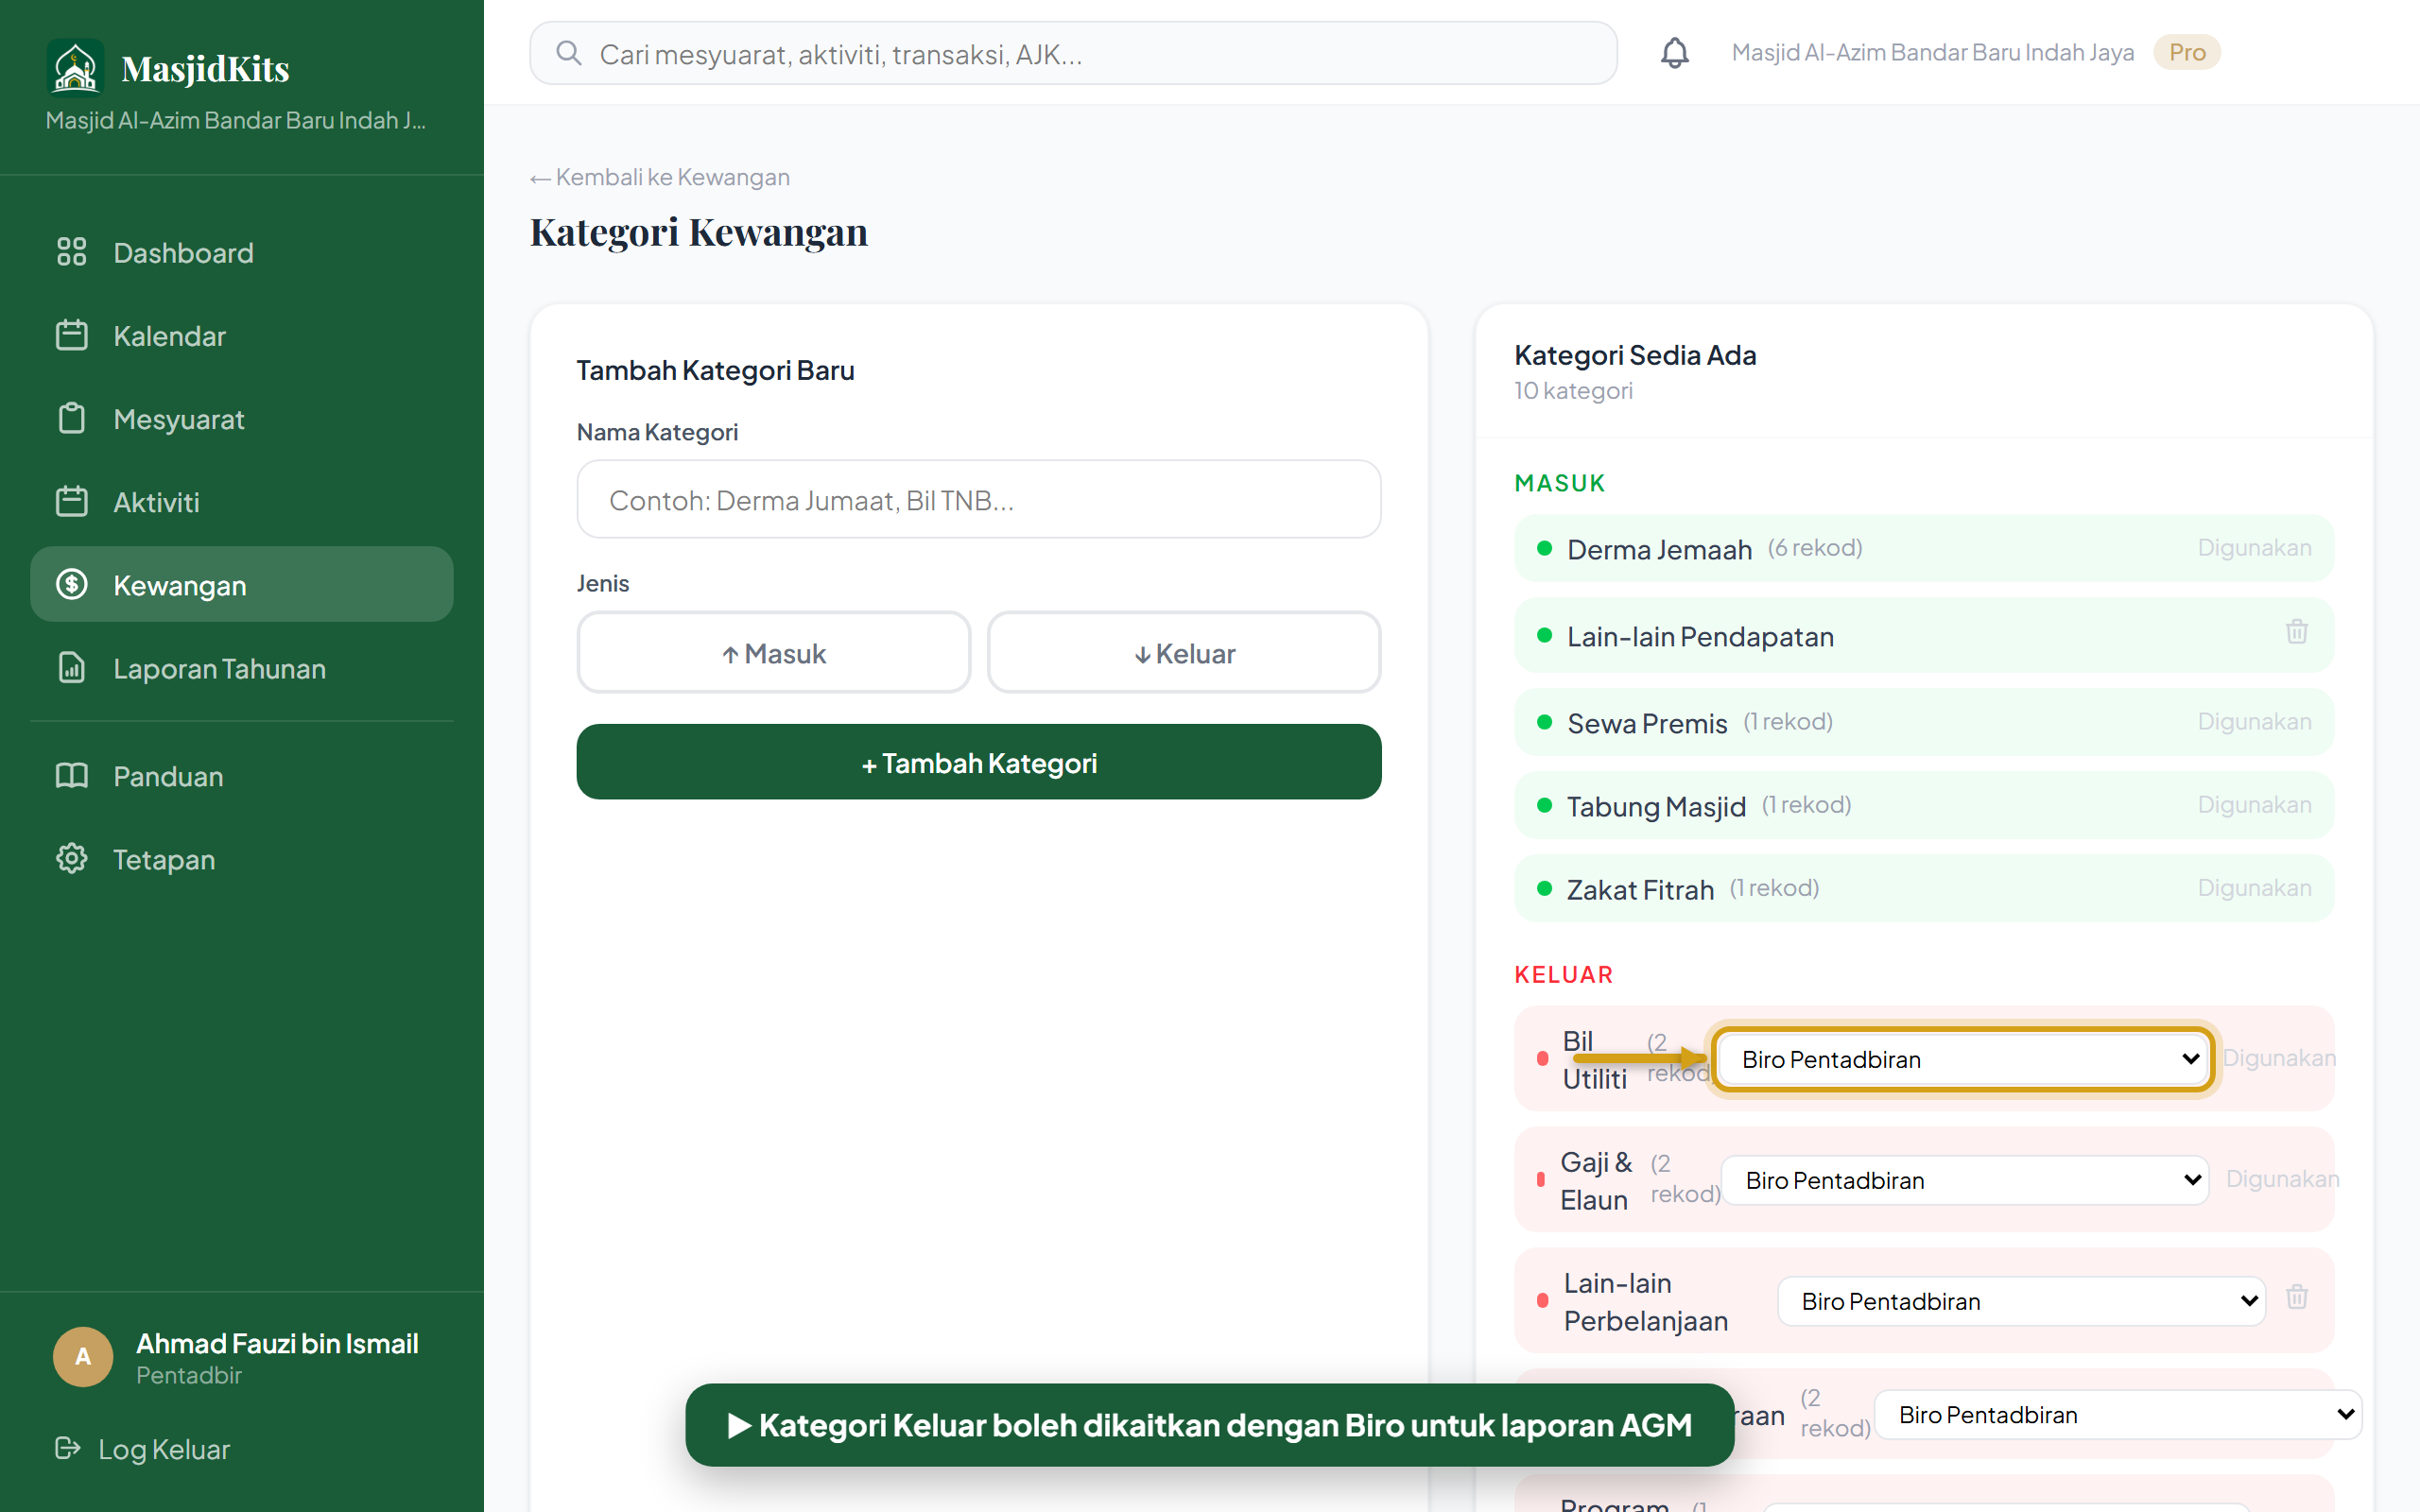
Task: Click the Tambah Kategori button
Action: (x=979, y=762)
